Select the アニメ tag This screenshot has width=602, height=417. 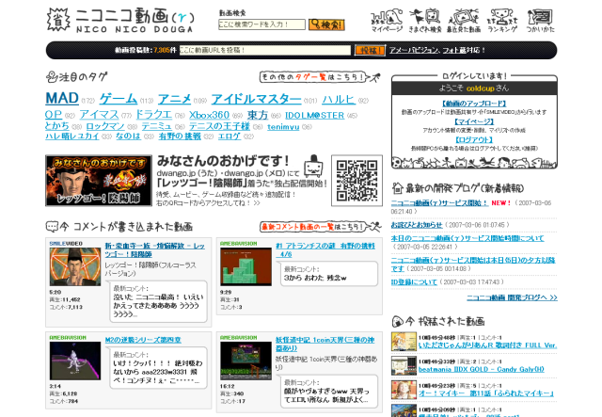[174, 99]
